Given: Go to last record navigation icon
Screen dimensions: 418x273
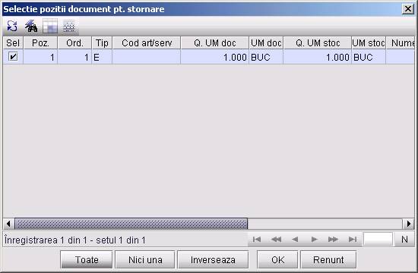Looking at the screenshot, I should [353, 239].
